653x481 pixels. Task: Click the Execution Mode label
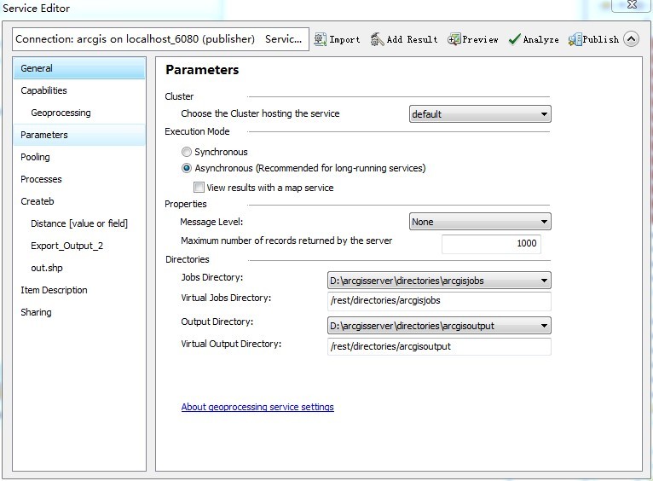197,131
